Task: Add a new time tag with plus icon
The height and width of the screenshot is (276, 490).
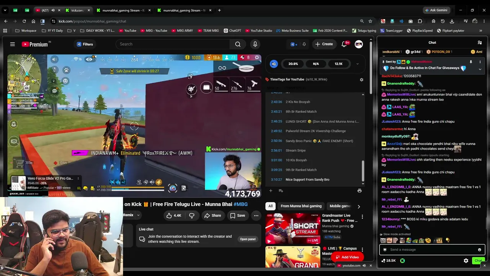Action: pyautogui.click(x=271, y=191)
